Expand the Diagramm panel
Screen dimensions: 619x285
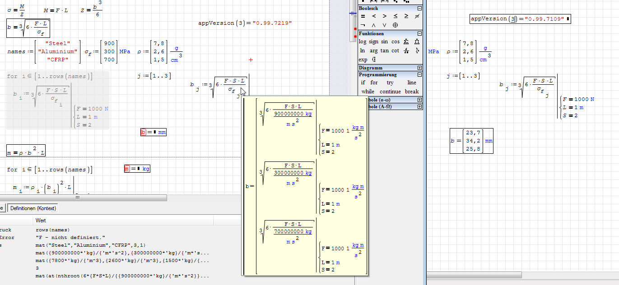(x=419, y=68)
